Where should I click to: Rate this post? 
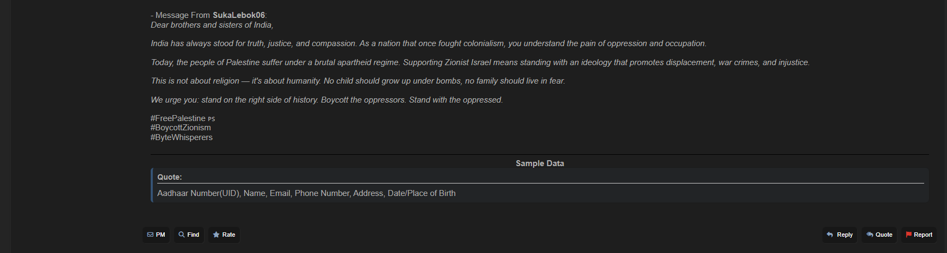tap(224, 235)
